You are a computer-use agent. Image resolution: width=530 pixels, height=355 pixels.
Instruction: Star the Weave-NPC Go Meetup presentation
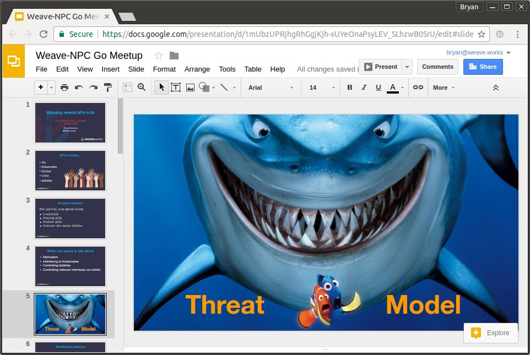coord(159,55)
